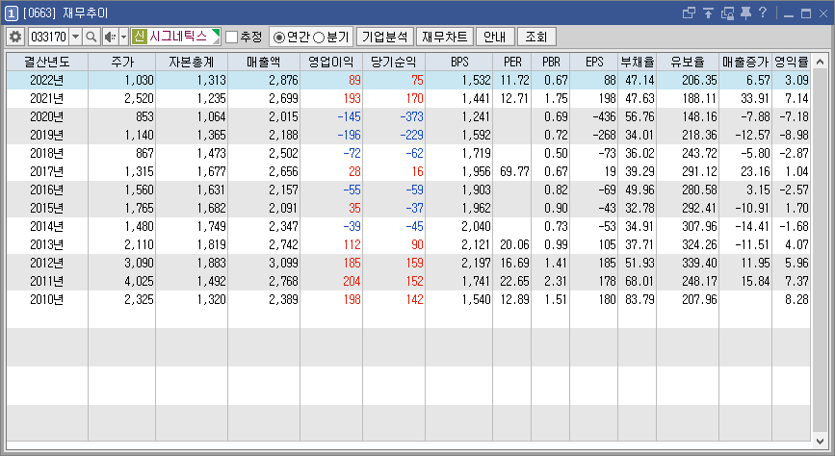Click 2017년 PER value 69.77

point(515,171)
